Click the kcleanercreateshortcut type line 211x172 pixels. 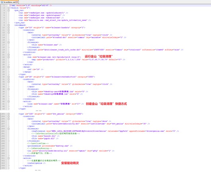57,77
